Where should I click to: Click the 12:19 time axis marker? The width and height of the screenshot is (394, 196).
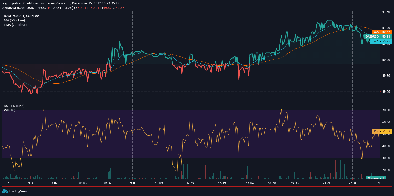[190, 183]
